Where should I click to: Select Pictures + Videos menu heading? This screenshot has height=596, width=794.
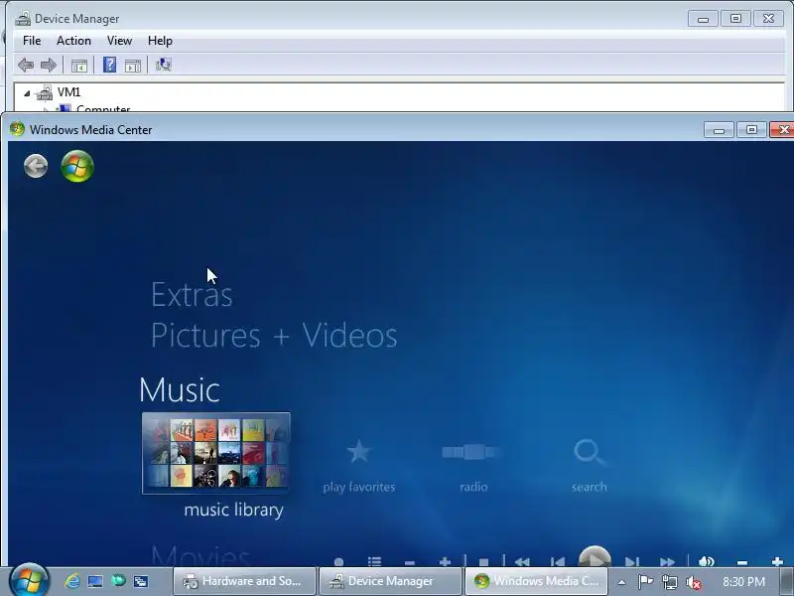[274, 336]
